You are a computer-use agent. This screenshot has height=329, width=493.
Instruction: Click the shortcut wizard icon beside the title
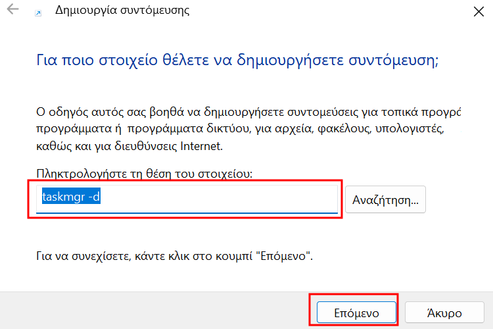coord(38,13)
